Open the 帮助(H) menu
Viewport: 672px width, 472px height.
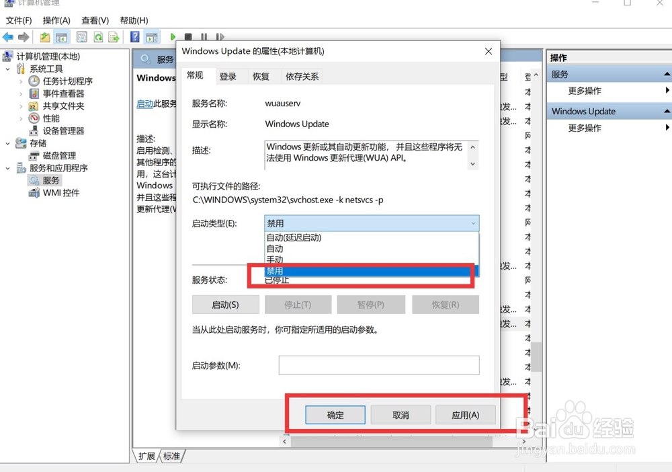[134, 21]
